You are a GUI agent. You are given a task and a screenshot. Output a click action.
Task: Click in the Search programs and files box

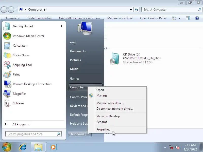click(x=33, y=134)
